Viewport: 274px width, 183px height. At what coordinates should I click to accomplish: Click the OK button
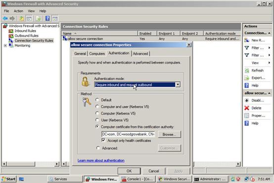[x=129, y=171]
